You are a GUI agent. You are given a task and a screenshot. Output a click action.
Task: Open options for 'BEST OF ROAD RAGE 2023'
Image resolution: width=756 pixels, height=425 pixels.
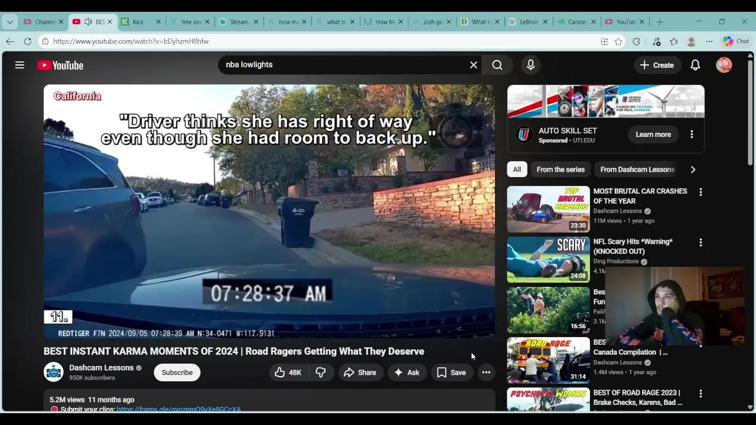(x=700, y=394)
